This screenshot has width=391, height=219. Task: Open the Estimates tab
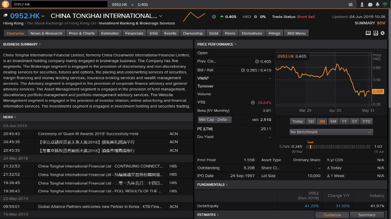coord(110,33)
